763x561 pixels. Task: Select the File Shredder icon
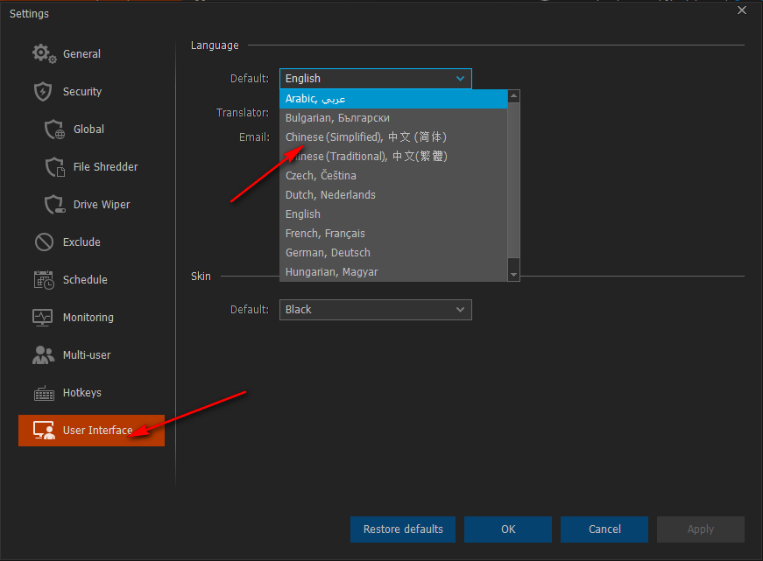[x=55, y=167]
